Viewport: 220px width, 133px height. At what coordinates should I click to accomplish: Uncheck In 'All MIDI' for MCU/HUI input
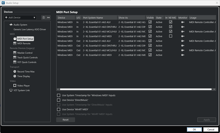pyautogui.click(x=171, y=31)
